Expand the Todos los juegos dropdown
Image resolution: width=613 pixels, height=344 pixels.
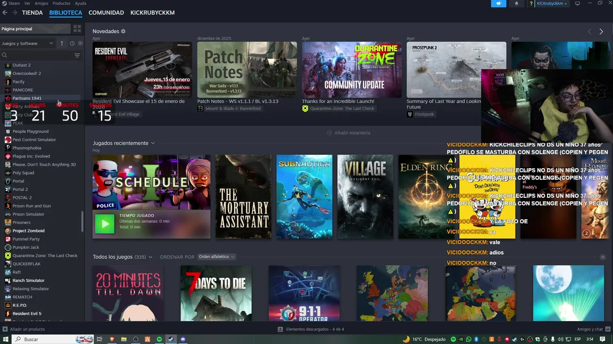[x=150, y=257]
